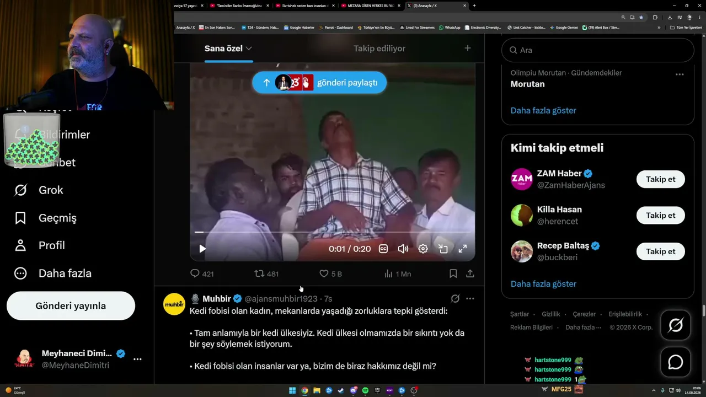Play the video in the post
706x397 pixels.
tap(202, 249)
